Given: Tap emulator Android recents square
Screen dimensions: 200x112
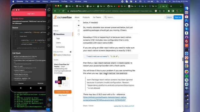Looking at the screenshot, I should coord(41,88).
